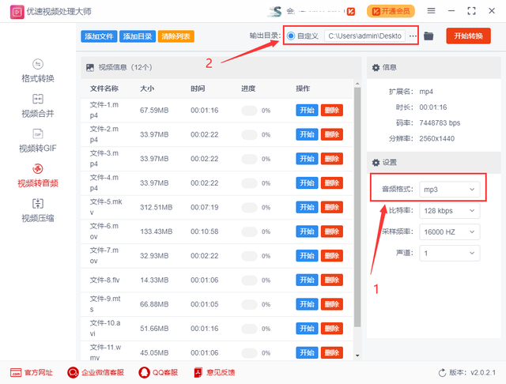Expand the 比特率 128 kbps dropdown
Screen dimensions: 506x384
coord(450,210)
